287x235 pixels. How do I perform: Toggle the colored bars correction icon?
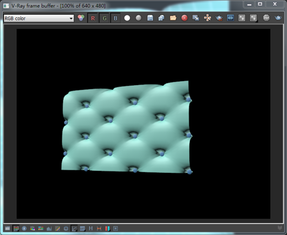coord(41,228)
